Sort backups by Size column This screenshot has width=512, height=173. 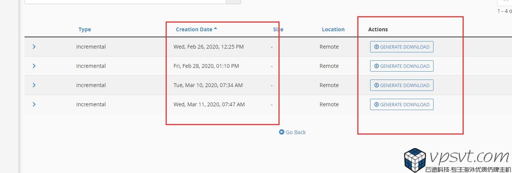click(x=278, y=29)
